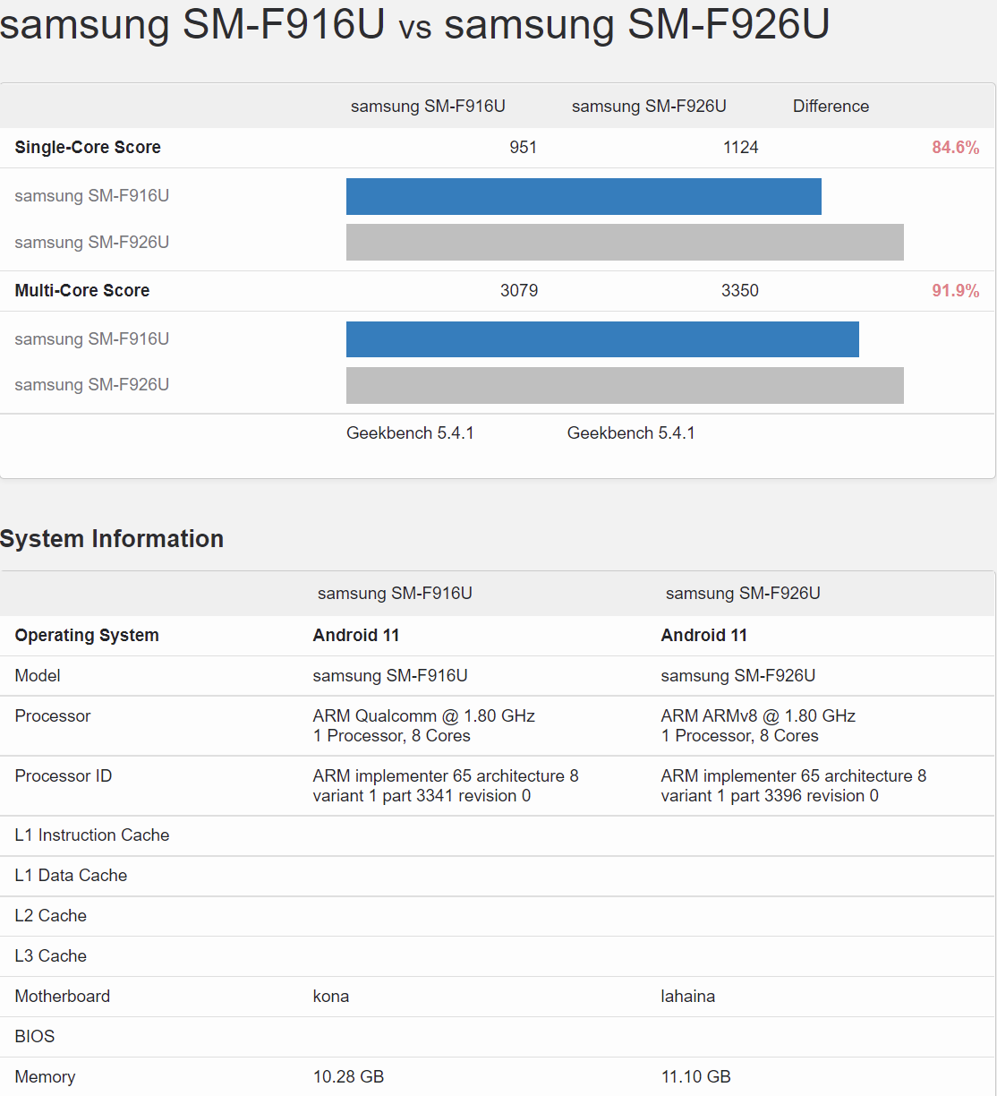This screenshot has width=997, height=1096.
Task: Click the 'Memory' row label
Action: (x=45, y=1077)
